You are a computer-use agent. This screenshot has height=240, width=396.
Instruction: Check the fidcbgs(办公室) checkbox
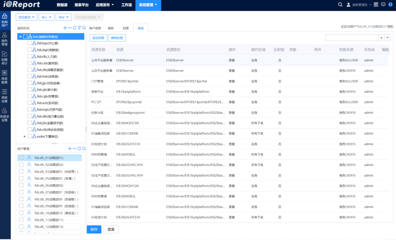(30, 43)
